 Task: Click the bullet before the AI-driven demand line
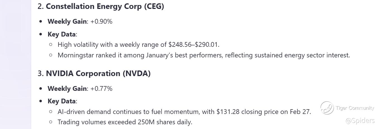pos(51,112)
